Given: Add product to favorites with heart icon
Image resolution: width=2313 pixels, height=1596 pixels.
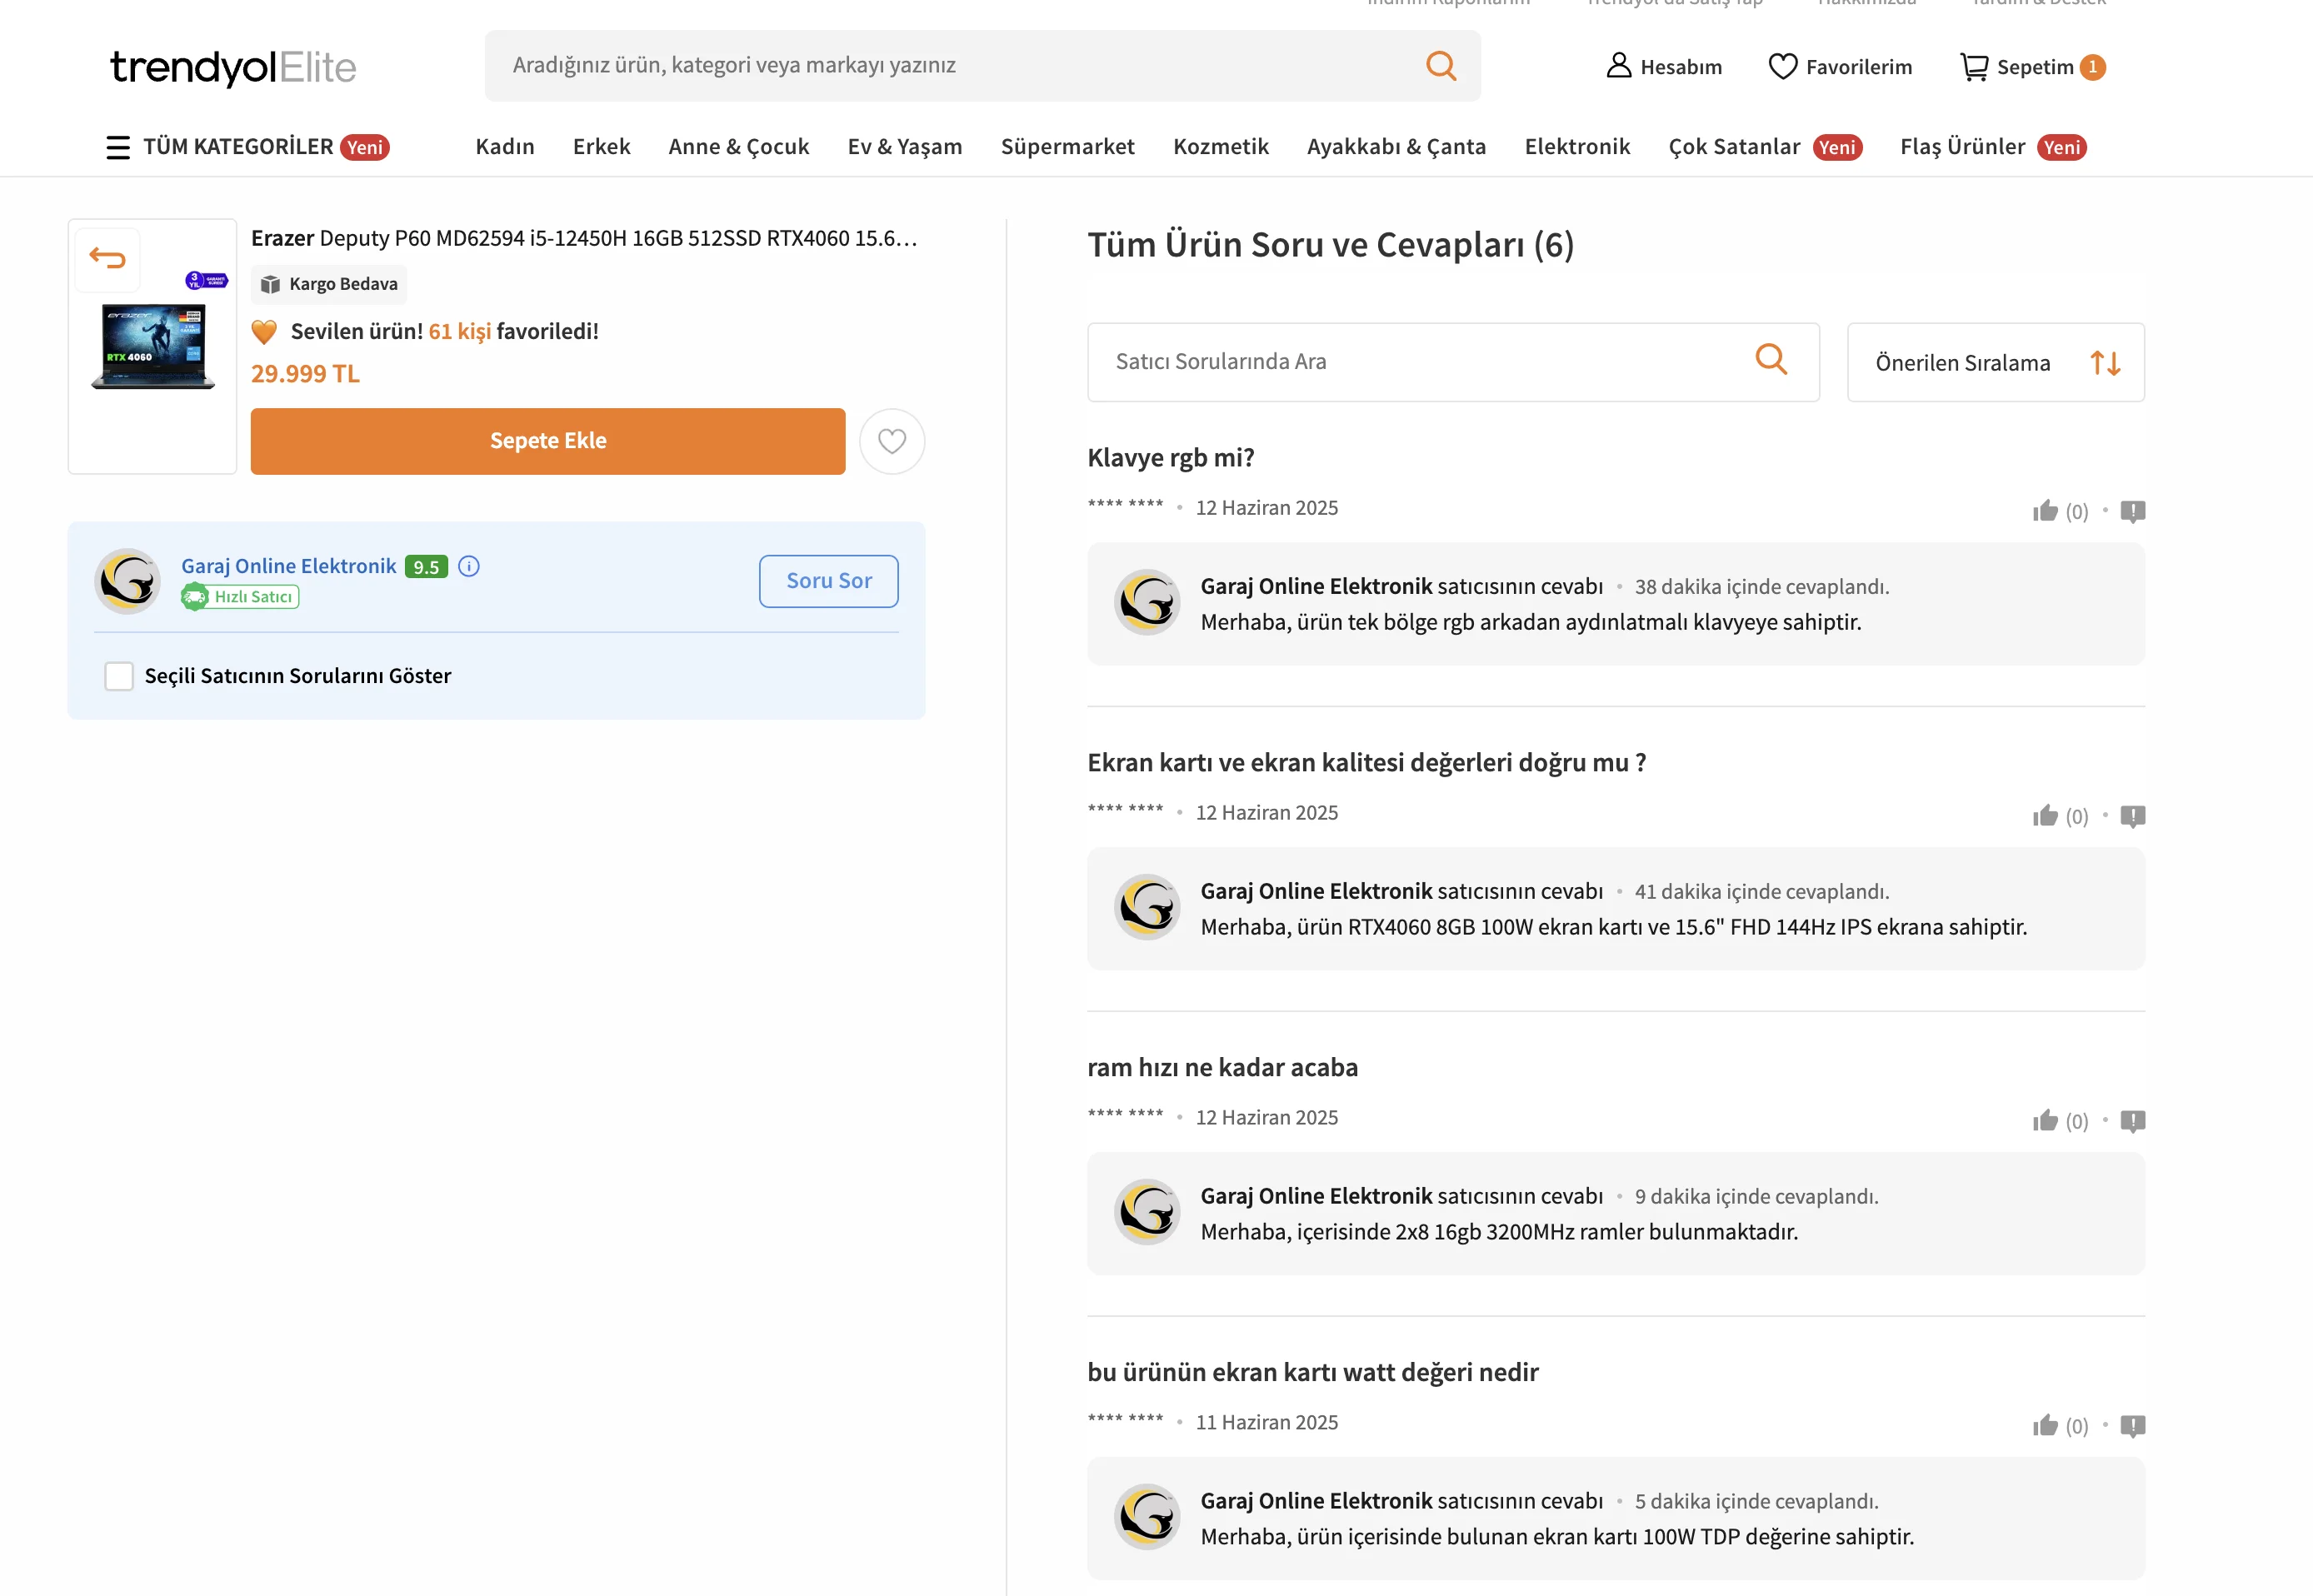Looking at the screenshot, I should pyautogui.click(x=891, y=441).
